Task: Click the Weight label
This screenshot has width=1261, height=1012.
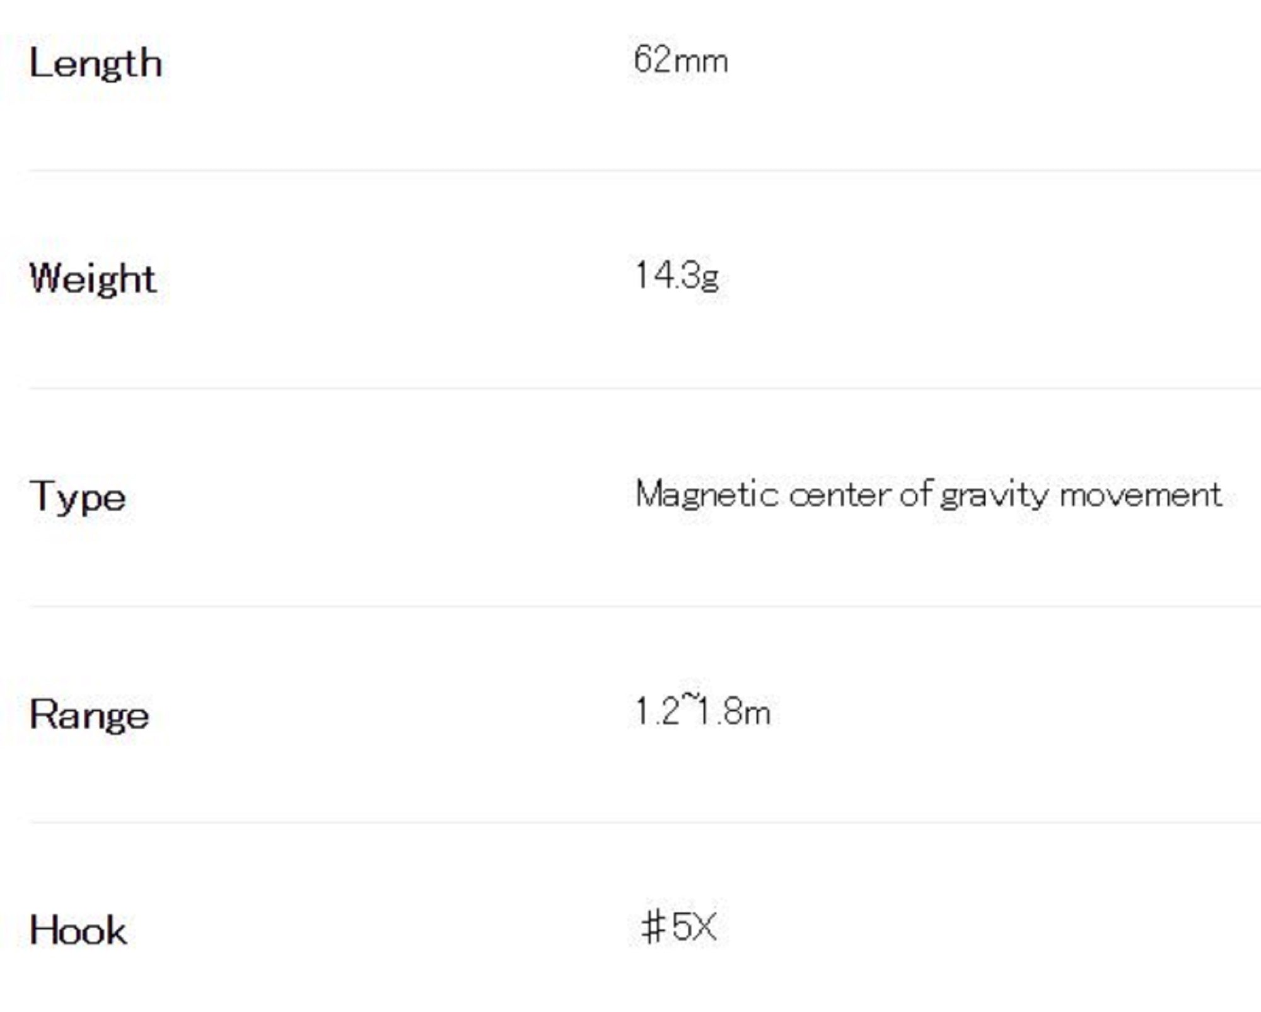Action: pos(93,279)
